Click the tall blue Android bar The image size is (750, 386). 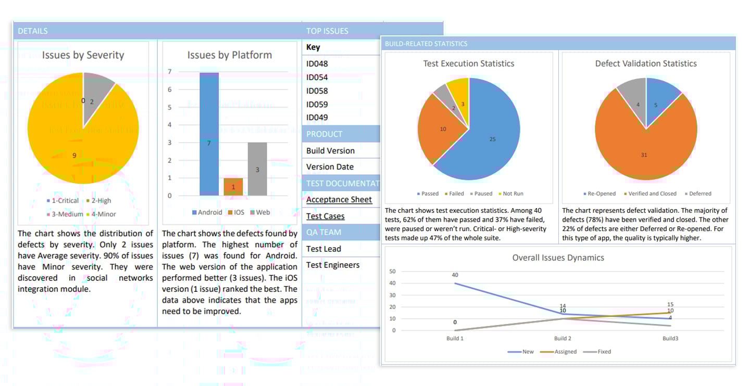click(x=209, y=134)
